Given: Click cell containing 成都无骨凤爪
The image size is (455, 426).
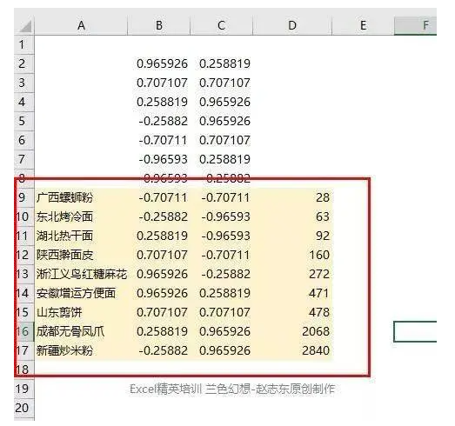Looking at the screenshot, I should [x=81, y=332].
